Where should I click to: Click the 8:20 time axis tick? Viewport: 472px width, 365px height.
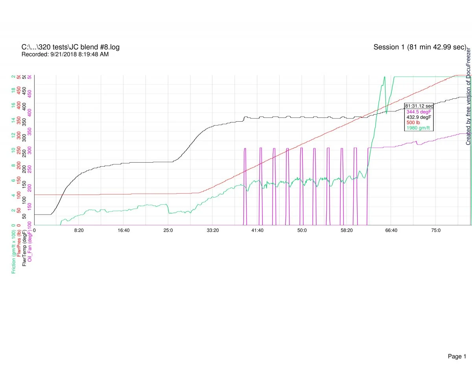pos(79,230)
